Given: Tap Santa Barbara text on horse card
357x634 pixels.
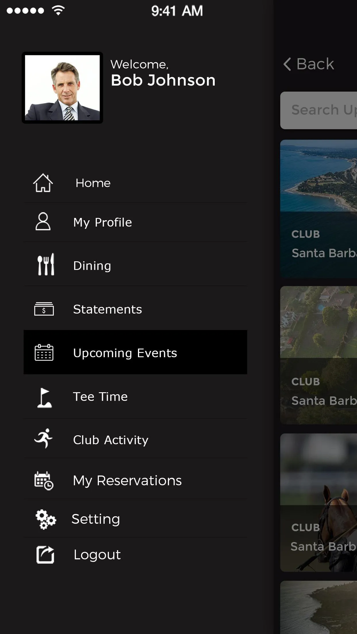Looking at the screenshot, I should tap(324, 546).
